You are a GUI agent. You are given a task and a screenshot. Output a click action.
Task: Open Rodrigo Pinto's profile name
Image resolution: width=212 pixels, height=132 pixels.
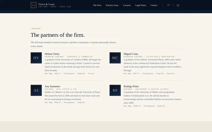[x=131, y=86]
